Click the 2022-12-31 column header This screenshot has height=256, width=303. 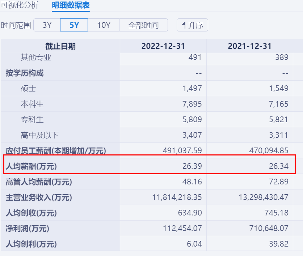coord(163,46)
